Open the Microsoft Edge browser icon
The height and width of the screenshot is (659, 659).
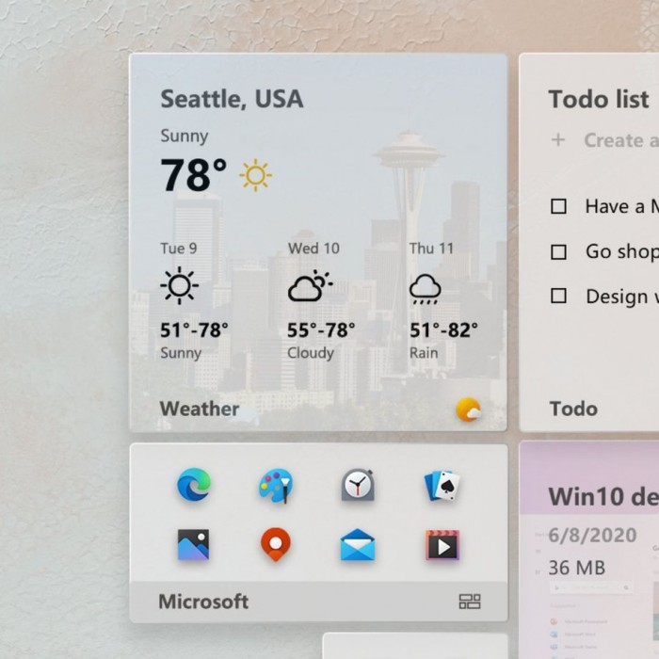click(x=193, y=485)
